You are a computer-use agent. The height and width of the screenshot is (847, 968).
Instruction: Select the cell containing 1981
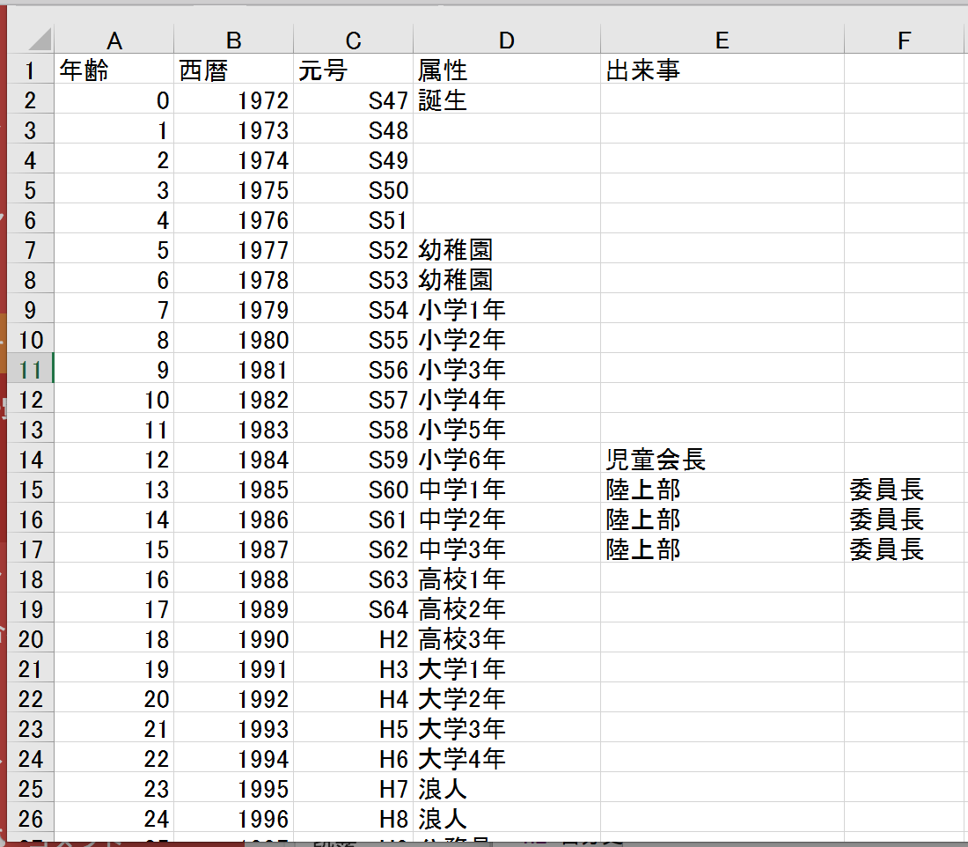click(x=233, y=369)
